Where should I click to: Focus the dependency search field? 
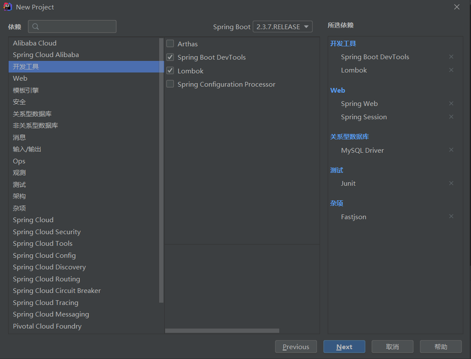[72, 27]
